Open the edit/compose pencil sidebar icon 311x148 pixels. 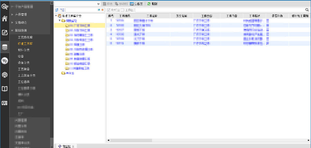point(4,33)
